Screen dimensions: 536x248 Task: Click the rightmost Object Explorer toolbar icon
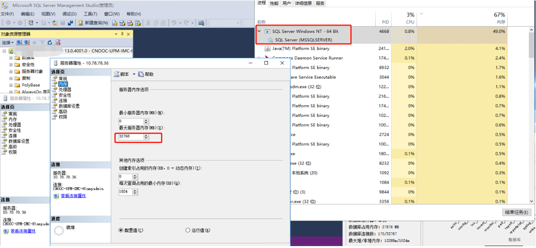58,42
